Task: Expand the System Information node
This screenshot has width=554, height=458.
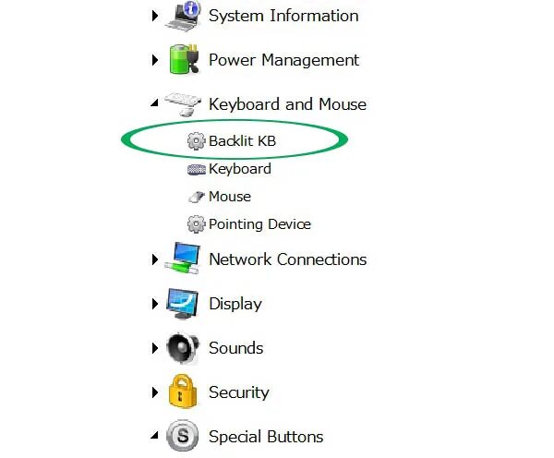Action: 155,16
